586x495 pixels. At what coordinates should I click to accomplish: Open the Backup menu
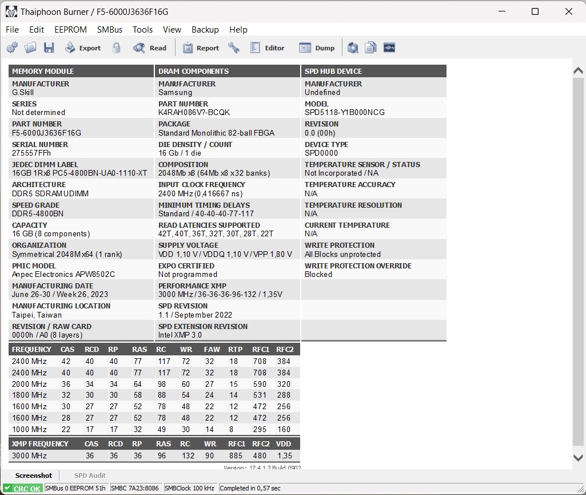pos(205,30)
